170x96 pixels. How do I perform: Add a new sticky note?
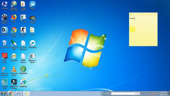click(131, 14)
